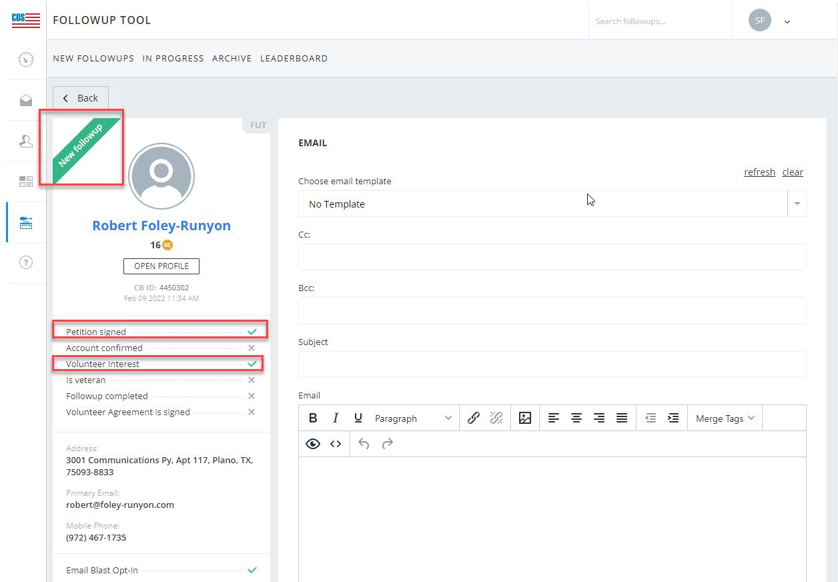Click the dashboard gauge sidebar icon
The height and width of the screenshot is (582, 838).
pos(26,59)
